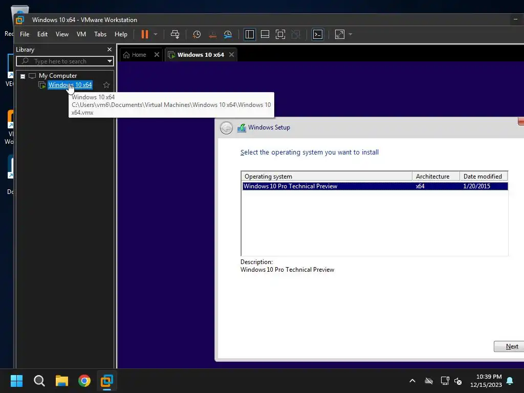This screenshot has height=393, width=524.
Task: Select Windows 10 Pro Technical Preview row
Action: [x=375, y=186]
